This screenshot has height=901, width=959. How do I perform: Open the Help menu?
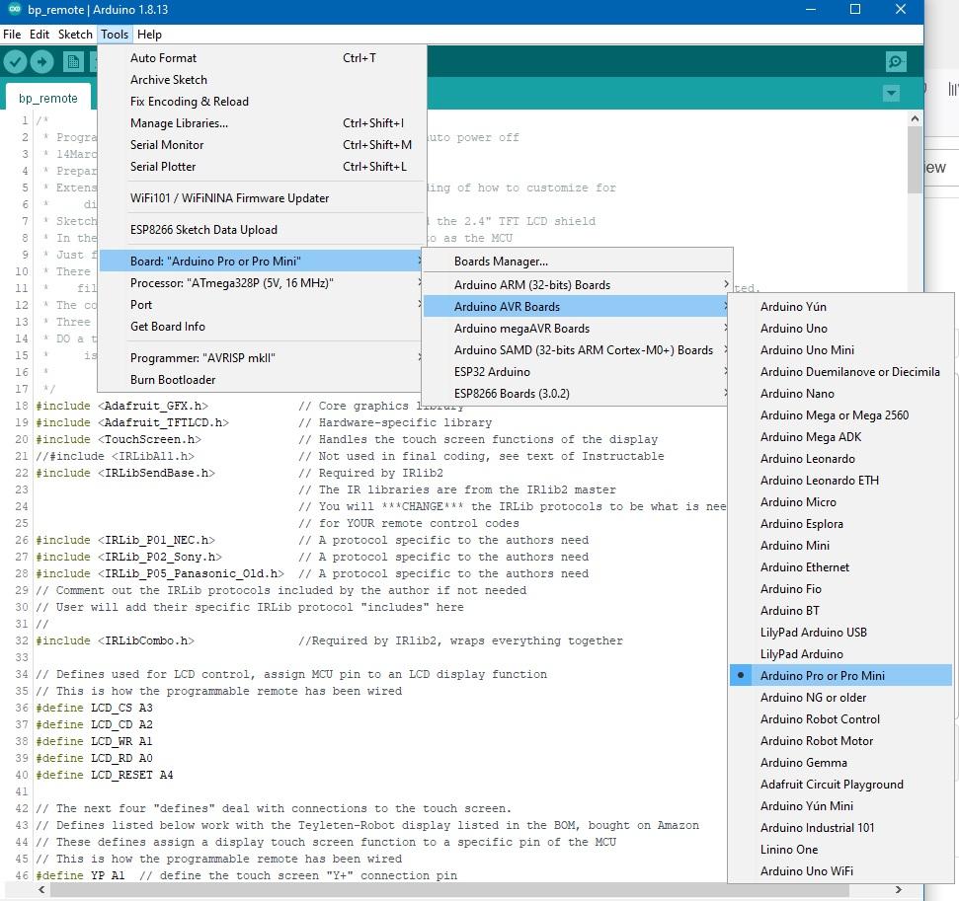(149, 35)
